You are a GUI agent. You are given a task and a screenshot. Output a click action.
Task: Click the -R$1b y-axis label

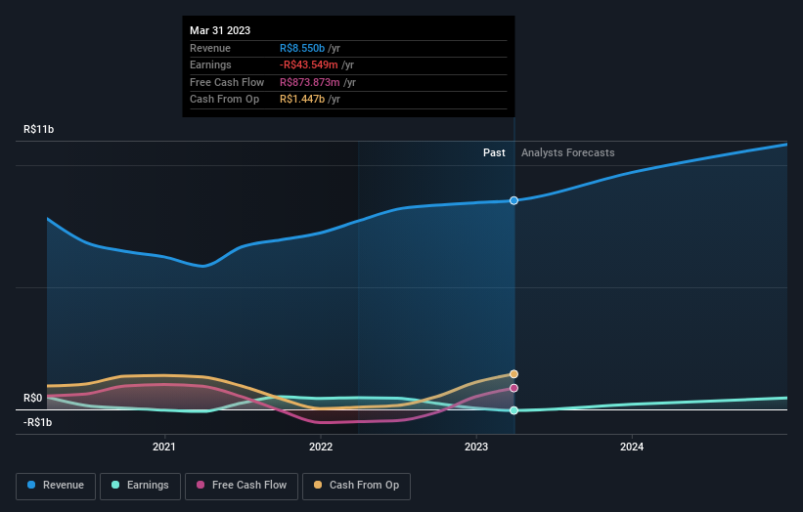pos(37,422)
